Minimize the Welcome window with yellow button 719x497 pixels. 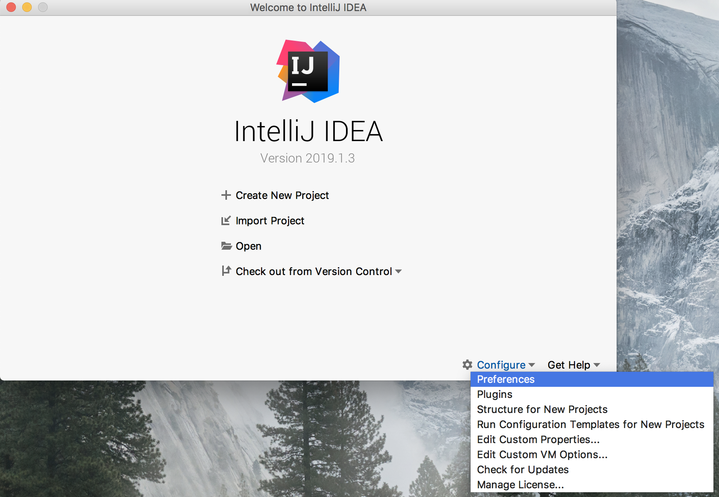pyautogui.click(x=27, y=7)
